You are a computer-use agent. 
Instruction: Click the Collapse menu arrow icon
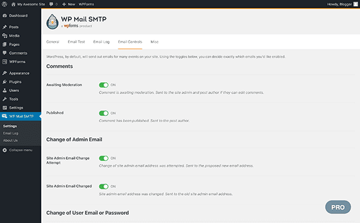point(5,150)
